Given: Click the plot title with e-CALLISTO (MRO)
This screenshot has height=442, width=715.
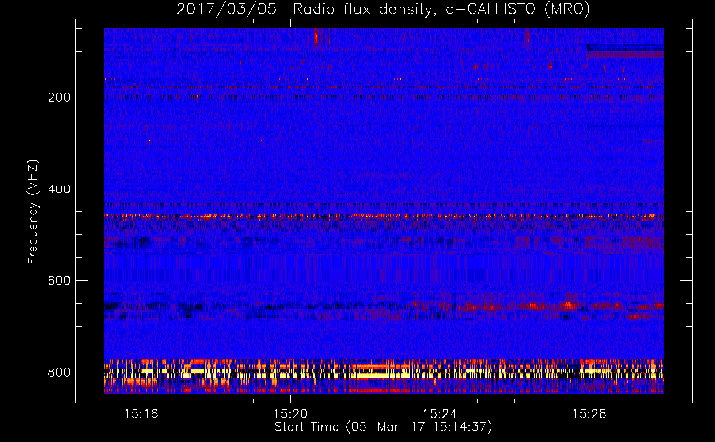Looking at the screenshot, I should pos(383,9).
